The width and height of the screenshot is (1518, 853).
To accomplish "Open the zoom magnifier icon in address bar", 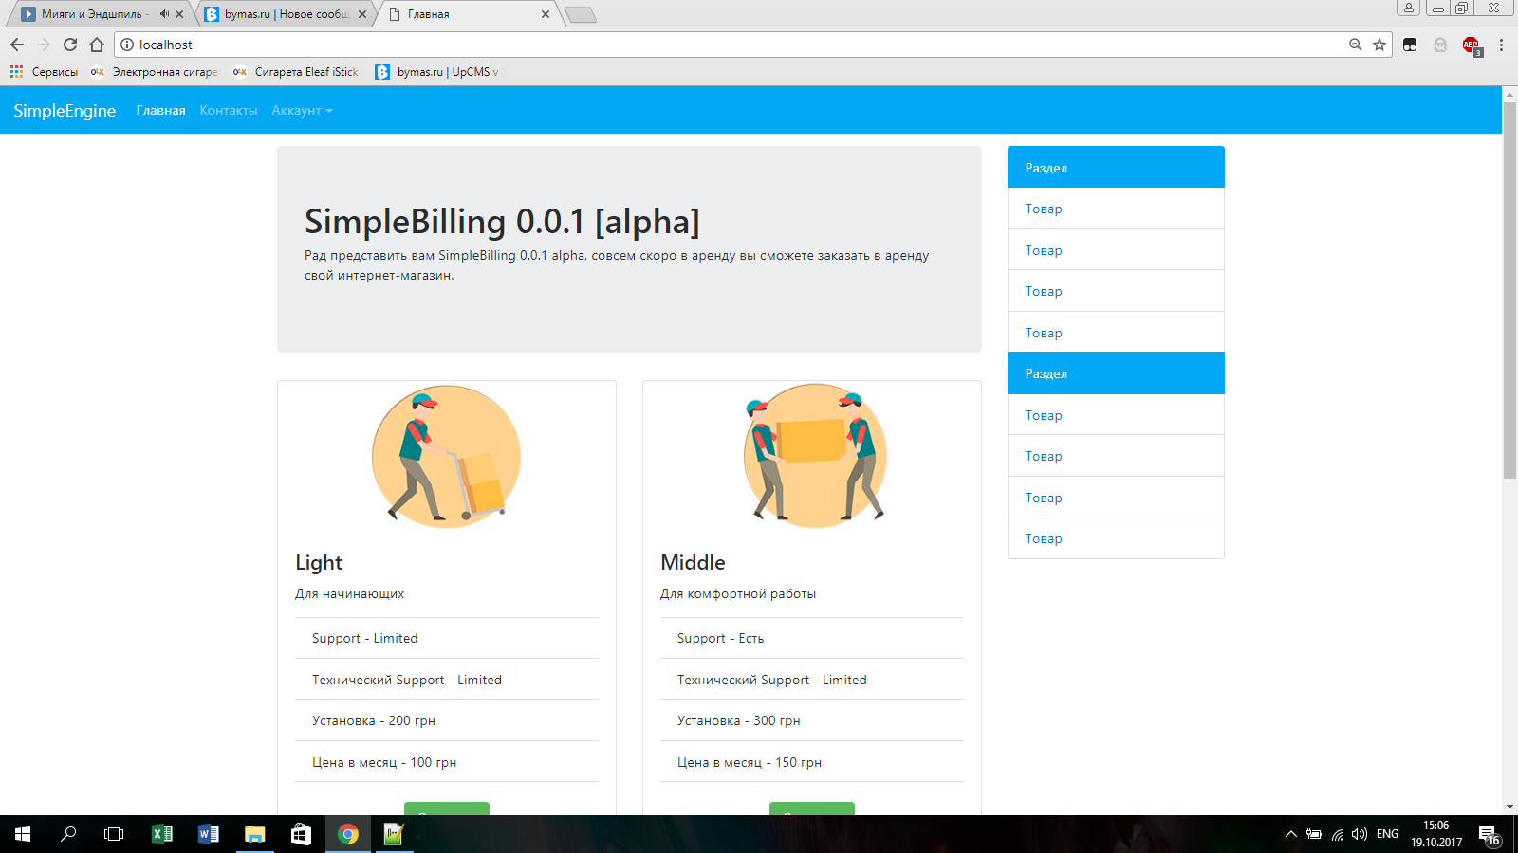I will tap(1356, 45).
